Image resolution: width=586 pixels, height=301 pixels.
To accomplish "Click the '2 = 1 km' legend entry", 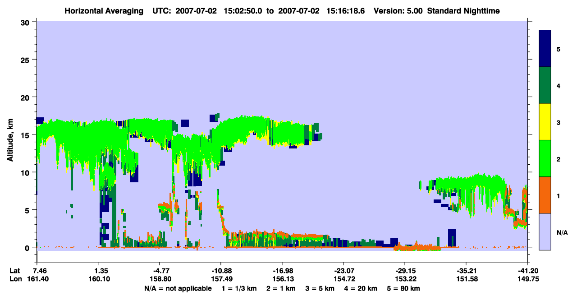I will (x=282, y=288).
